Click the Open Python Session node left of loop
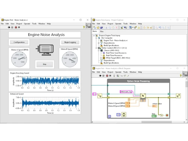Screen dimensions: 188x141 [100, 96]
